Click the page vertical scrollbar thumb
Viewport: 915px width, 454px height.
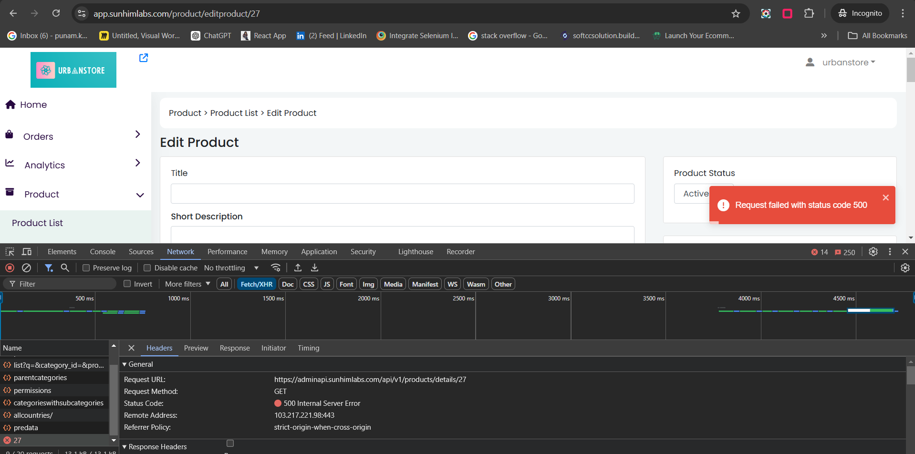[x=910, y=70]
